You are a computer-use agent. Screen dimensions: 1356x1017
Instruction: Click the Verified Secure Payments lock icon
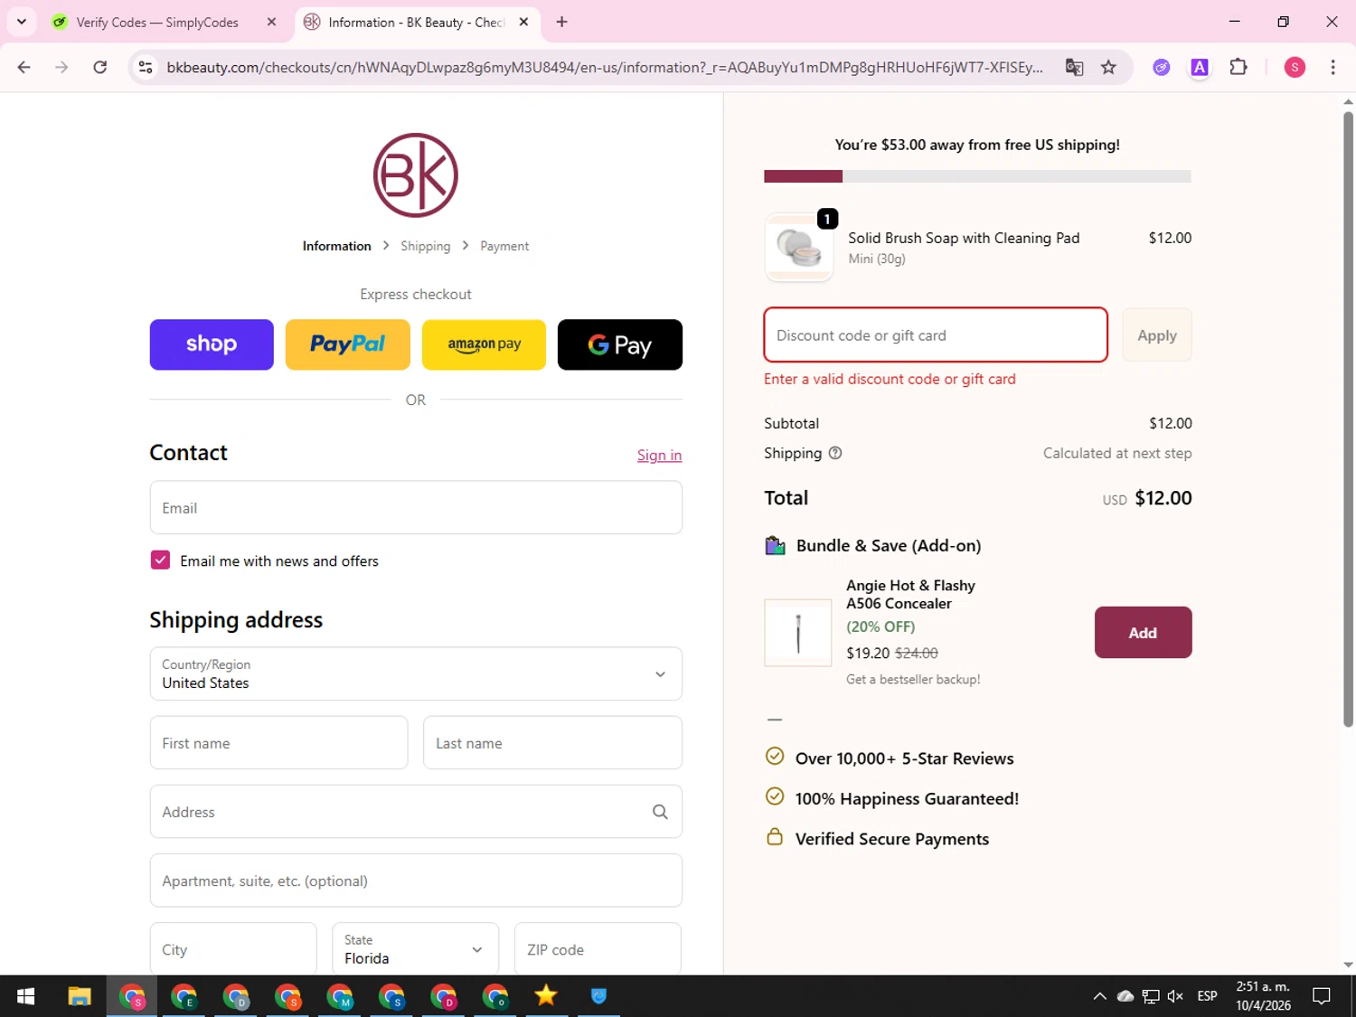775,837
